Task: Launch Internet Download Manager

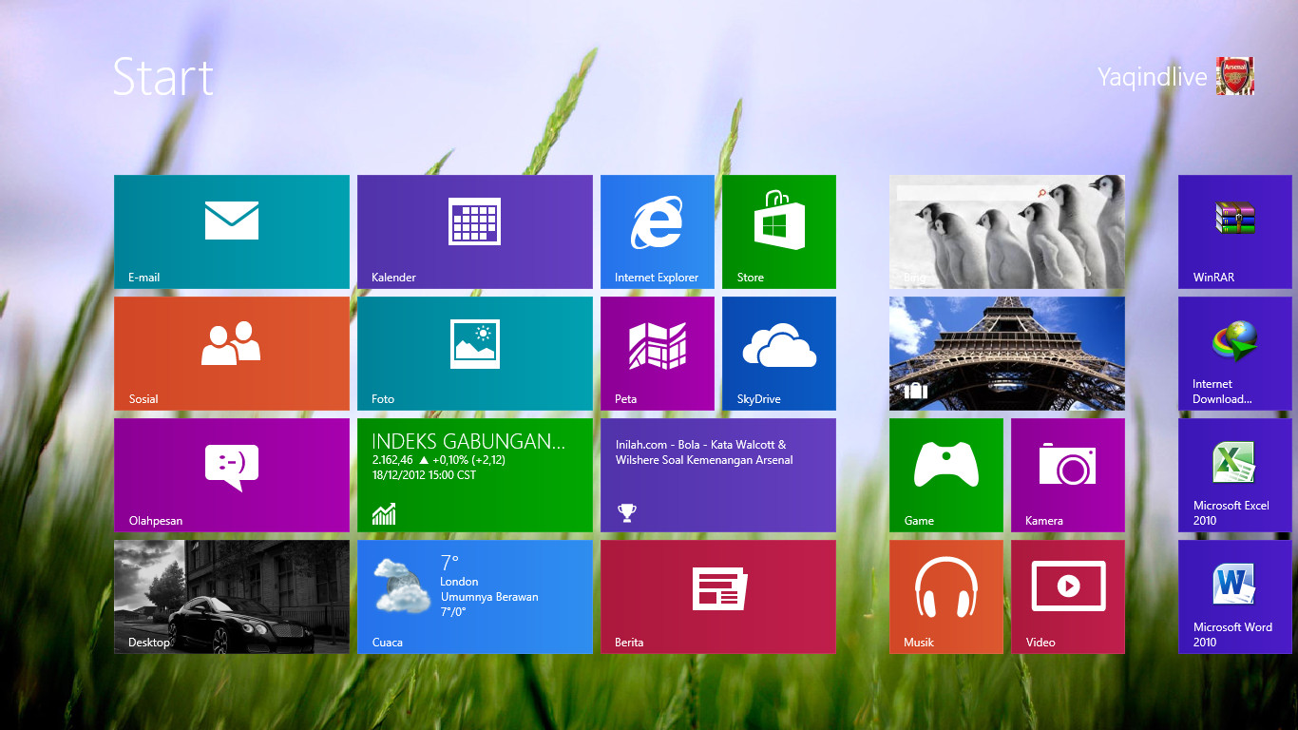Action: pyautogui.click(x=1234, y=353)
